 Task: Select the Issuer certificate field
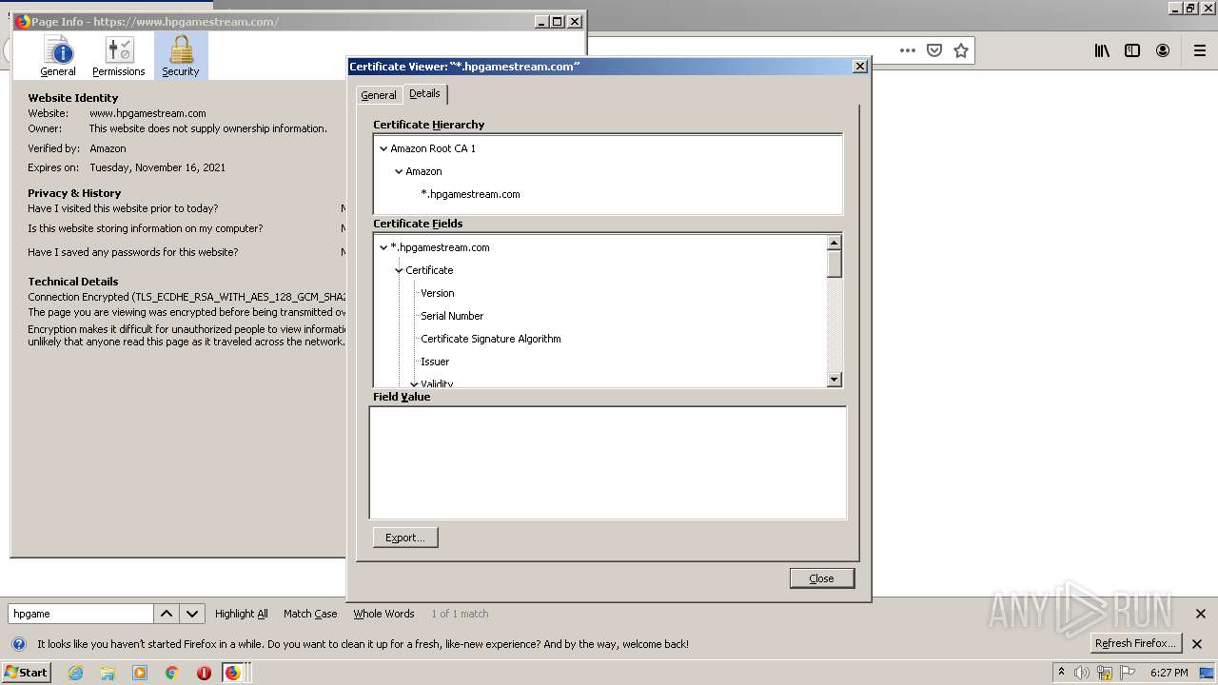tap(435, 362)
